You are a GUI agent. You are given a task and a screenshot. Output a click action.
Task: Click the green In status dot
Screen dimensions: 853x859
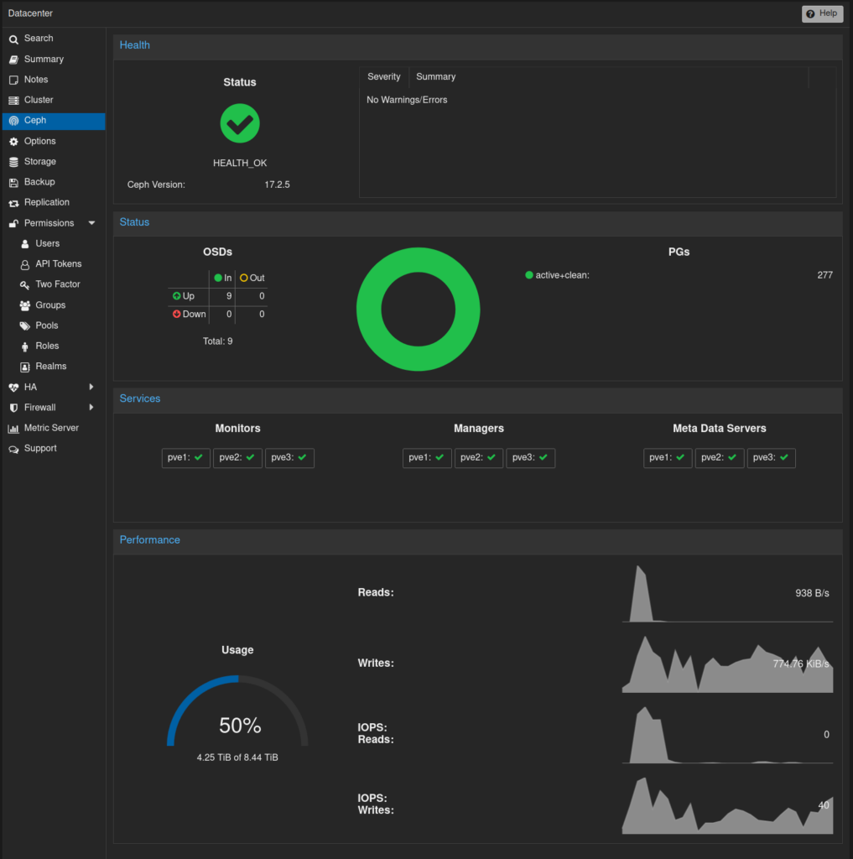click(218, 278)
